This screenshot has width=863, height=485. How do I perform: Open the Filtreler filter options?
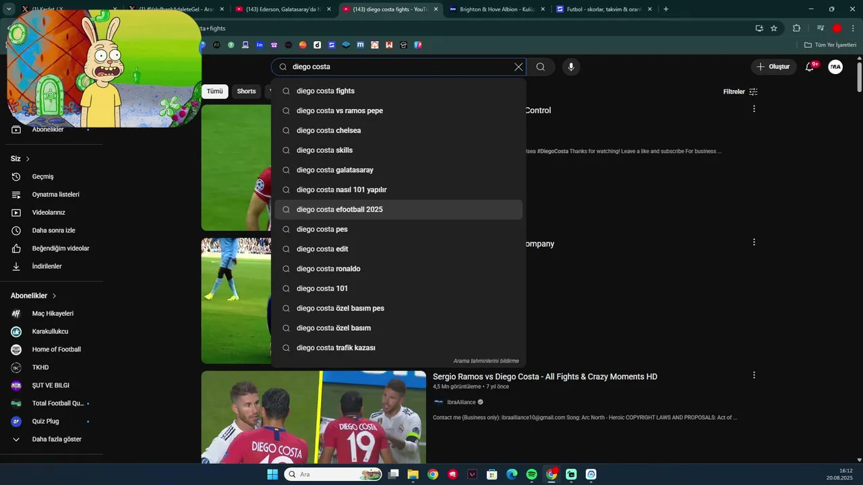coord(740,92)
